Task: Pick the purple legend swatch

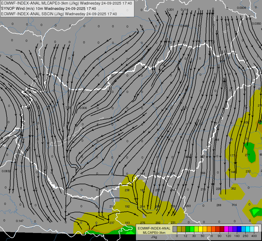Action: click(231, 229)
